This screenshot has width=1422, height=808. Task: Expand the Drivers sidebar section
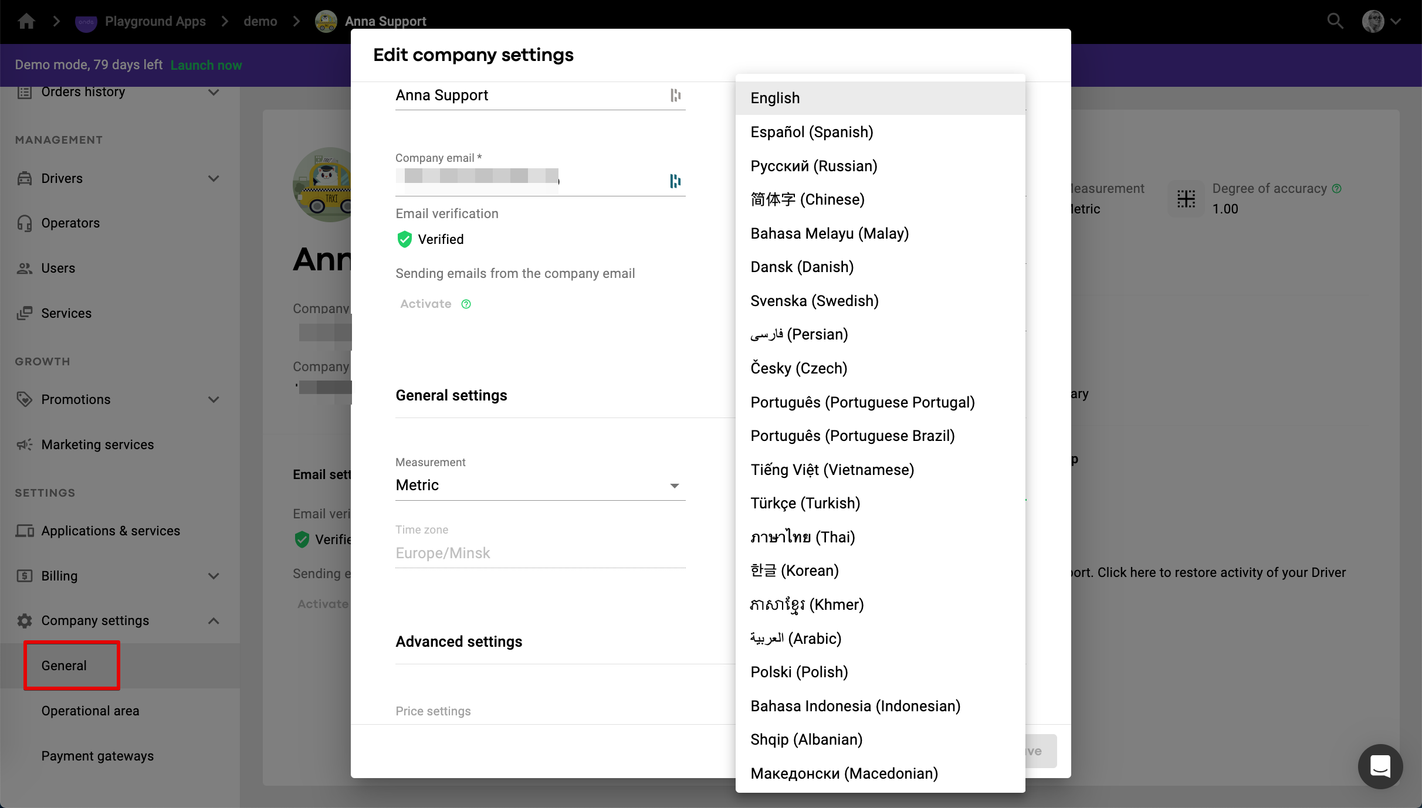pos(214,178)
